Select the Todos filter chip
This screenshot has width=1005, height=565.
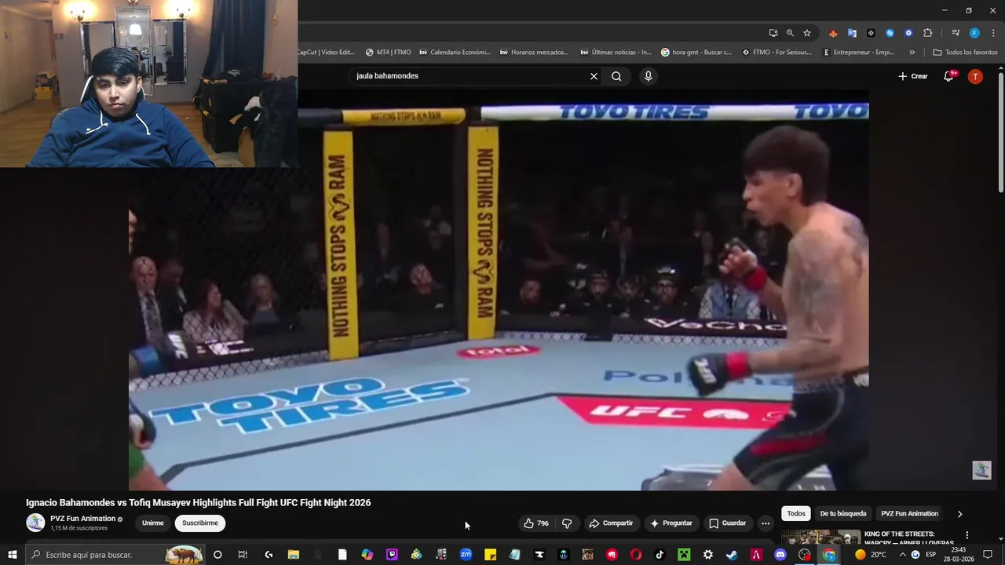coord(796,514)
